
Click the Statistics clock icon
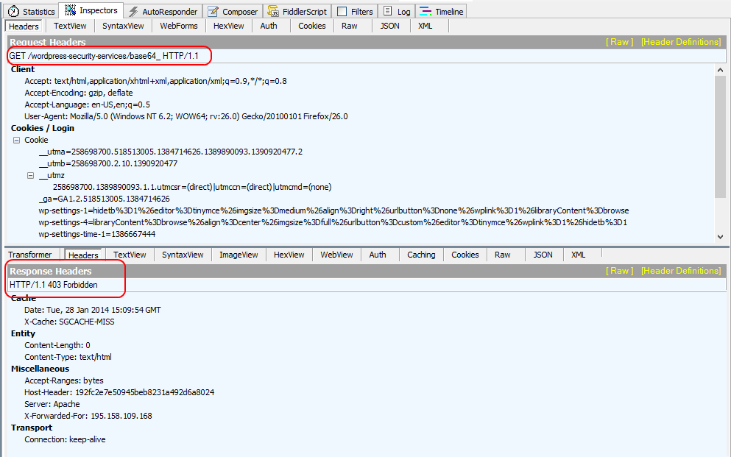pyautogui.click(x=13, y=11)
